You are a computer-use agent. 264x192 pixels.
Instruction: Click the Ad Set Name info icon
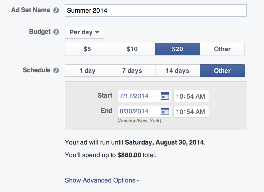pyautogui.click(x=56, y=10)
